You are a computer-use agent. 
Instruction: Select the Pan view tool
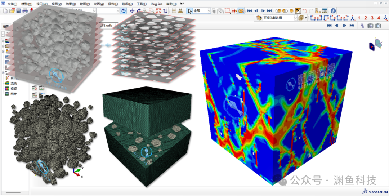132,11
